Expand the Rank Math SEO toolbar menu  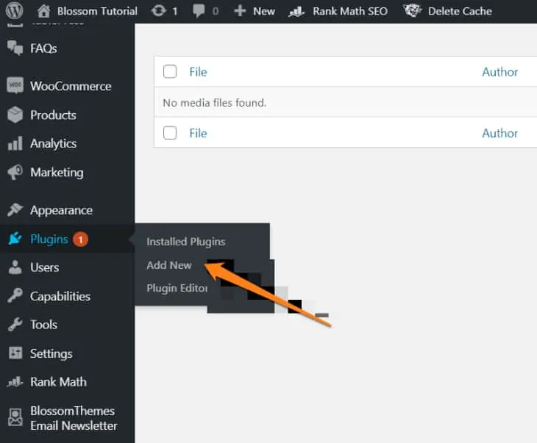[338, 11]
